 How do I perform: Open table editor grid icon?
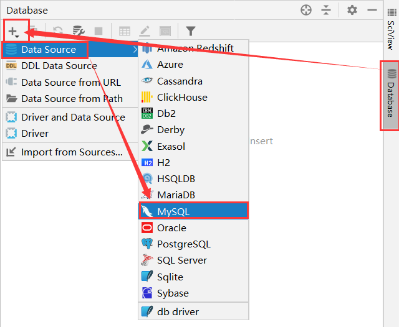[x=125, y=31]
